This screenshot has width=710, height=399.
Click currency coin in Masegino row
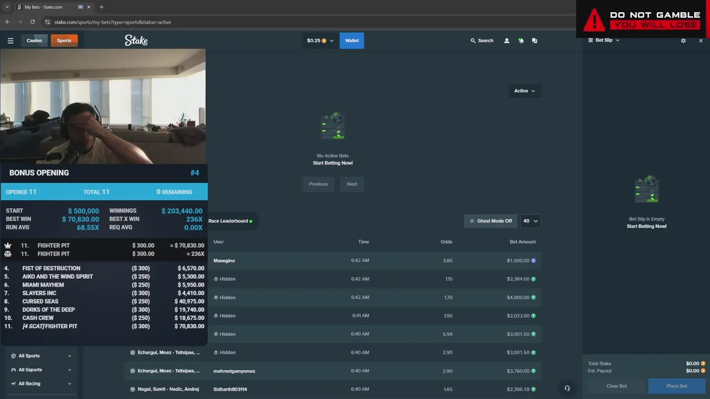pos(534,260)
